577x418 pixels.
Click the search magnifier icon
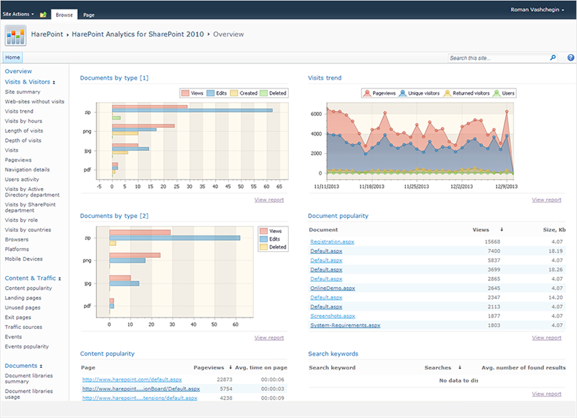coord(553,58)
